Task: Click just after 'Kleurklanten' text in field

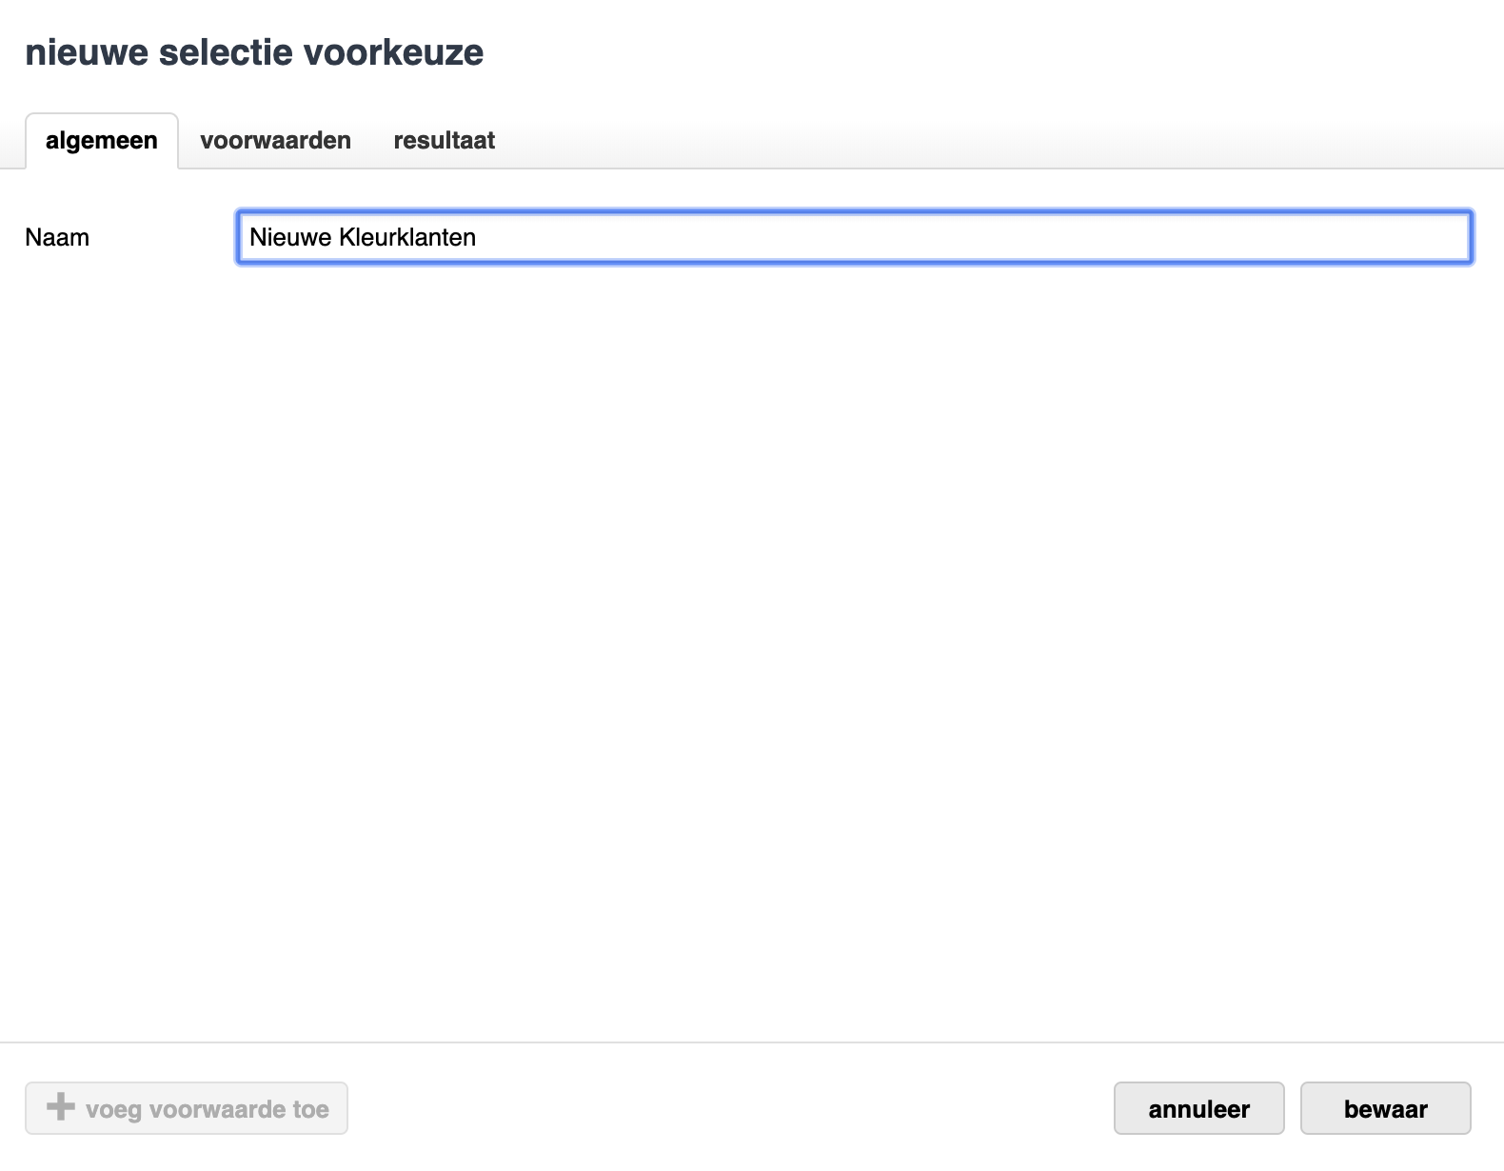Action: (479, 237)
